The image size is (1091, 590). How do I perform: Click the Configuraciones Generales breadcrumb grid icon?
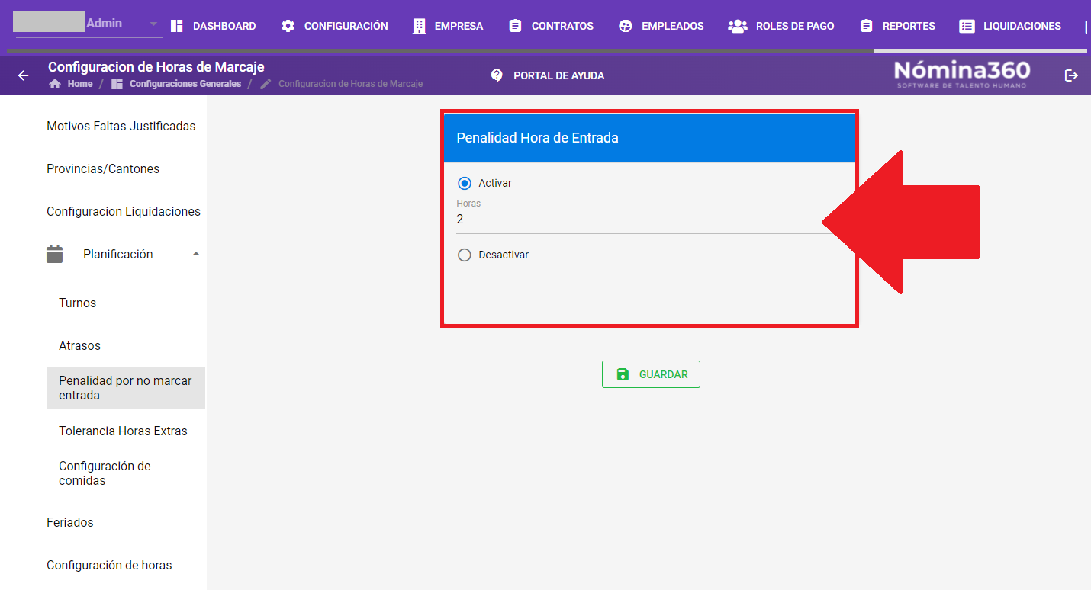[x=117, y=84]
